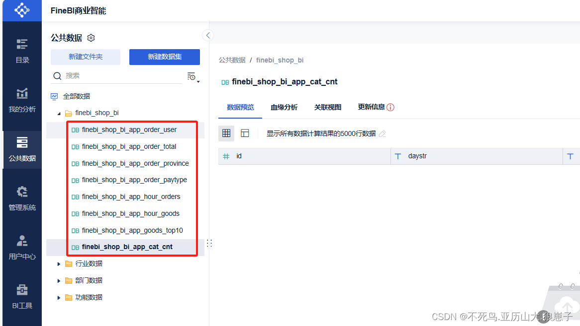Click the 新建文件夹 button
The width and height of the screenshot is (580, 326).
click(x=86, y=57)
